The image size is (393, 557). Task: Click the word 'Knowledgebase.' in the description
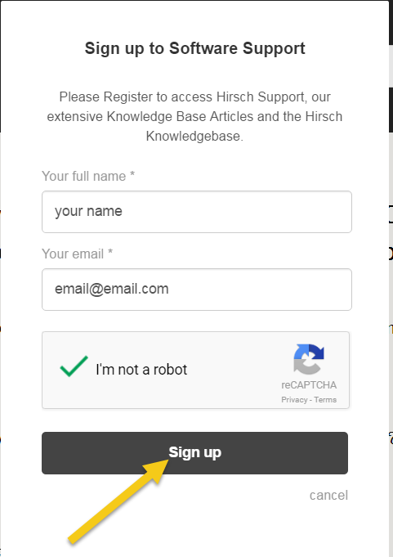[x=194, y=136]
